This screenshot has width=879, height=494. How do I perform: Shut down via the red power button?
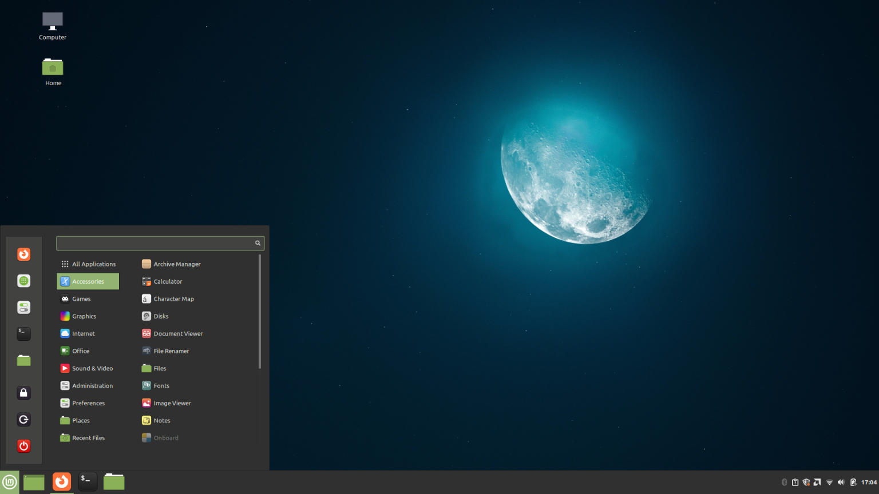[x=23, y=446]
